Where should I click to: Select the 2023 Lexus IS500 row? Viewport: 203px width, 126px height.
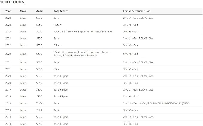[101, 31]
